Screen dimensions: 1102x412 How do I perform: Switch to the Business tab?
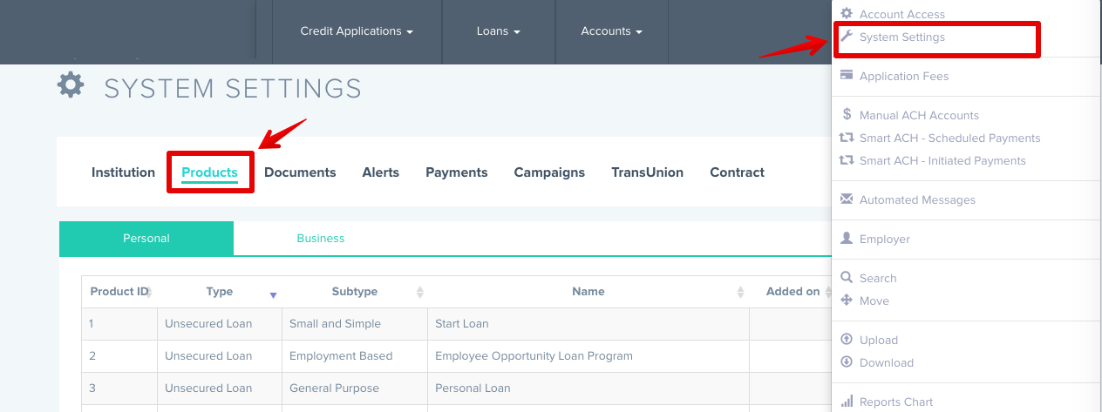321,238
